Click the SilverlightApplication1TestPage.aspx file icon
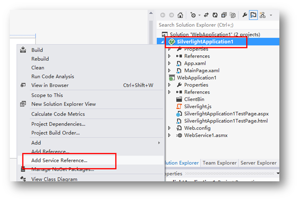 pos(179,114)
